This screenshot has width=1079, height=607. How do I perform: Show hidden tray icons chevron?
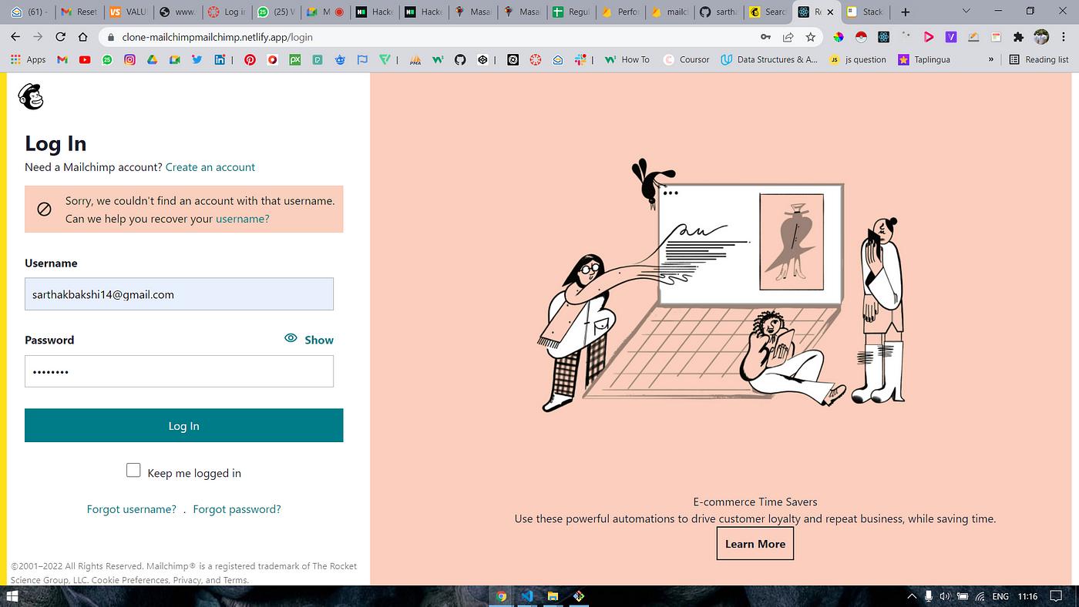[912, 596]
